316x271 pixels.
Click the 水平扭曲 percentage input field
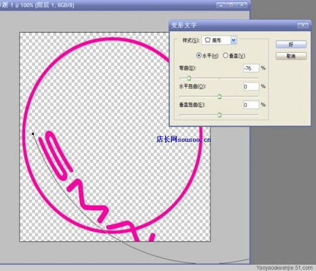(251, 87)
